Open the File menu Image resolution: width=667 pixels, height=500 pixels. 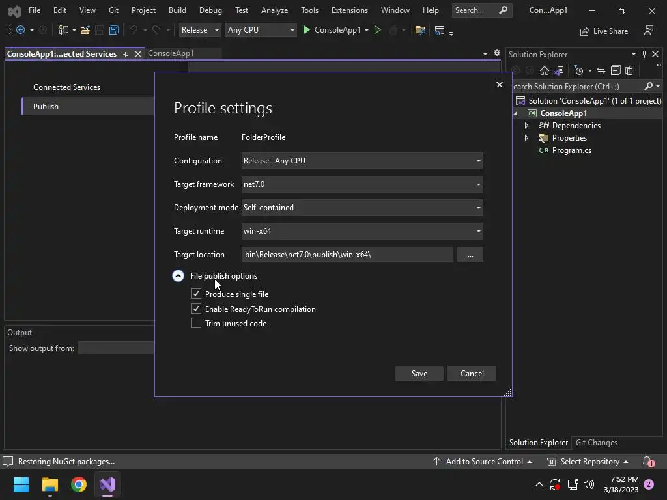pyautogui.click(x=35, y=10)
